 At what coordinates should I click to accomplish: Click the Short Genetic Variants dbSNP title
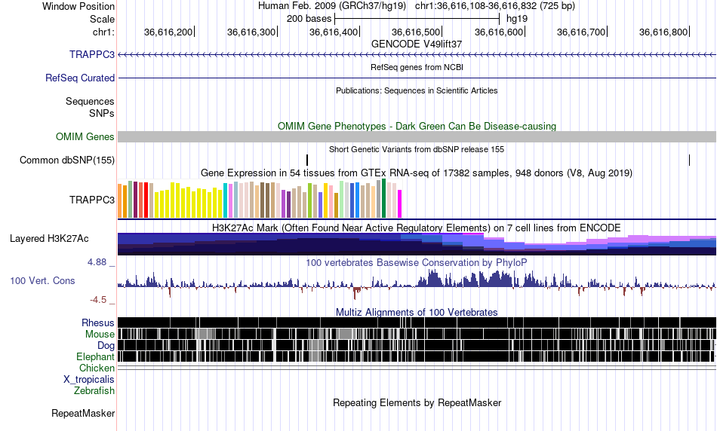(x=417, y=149)
